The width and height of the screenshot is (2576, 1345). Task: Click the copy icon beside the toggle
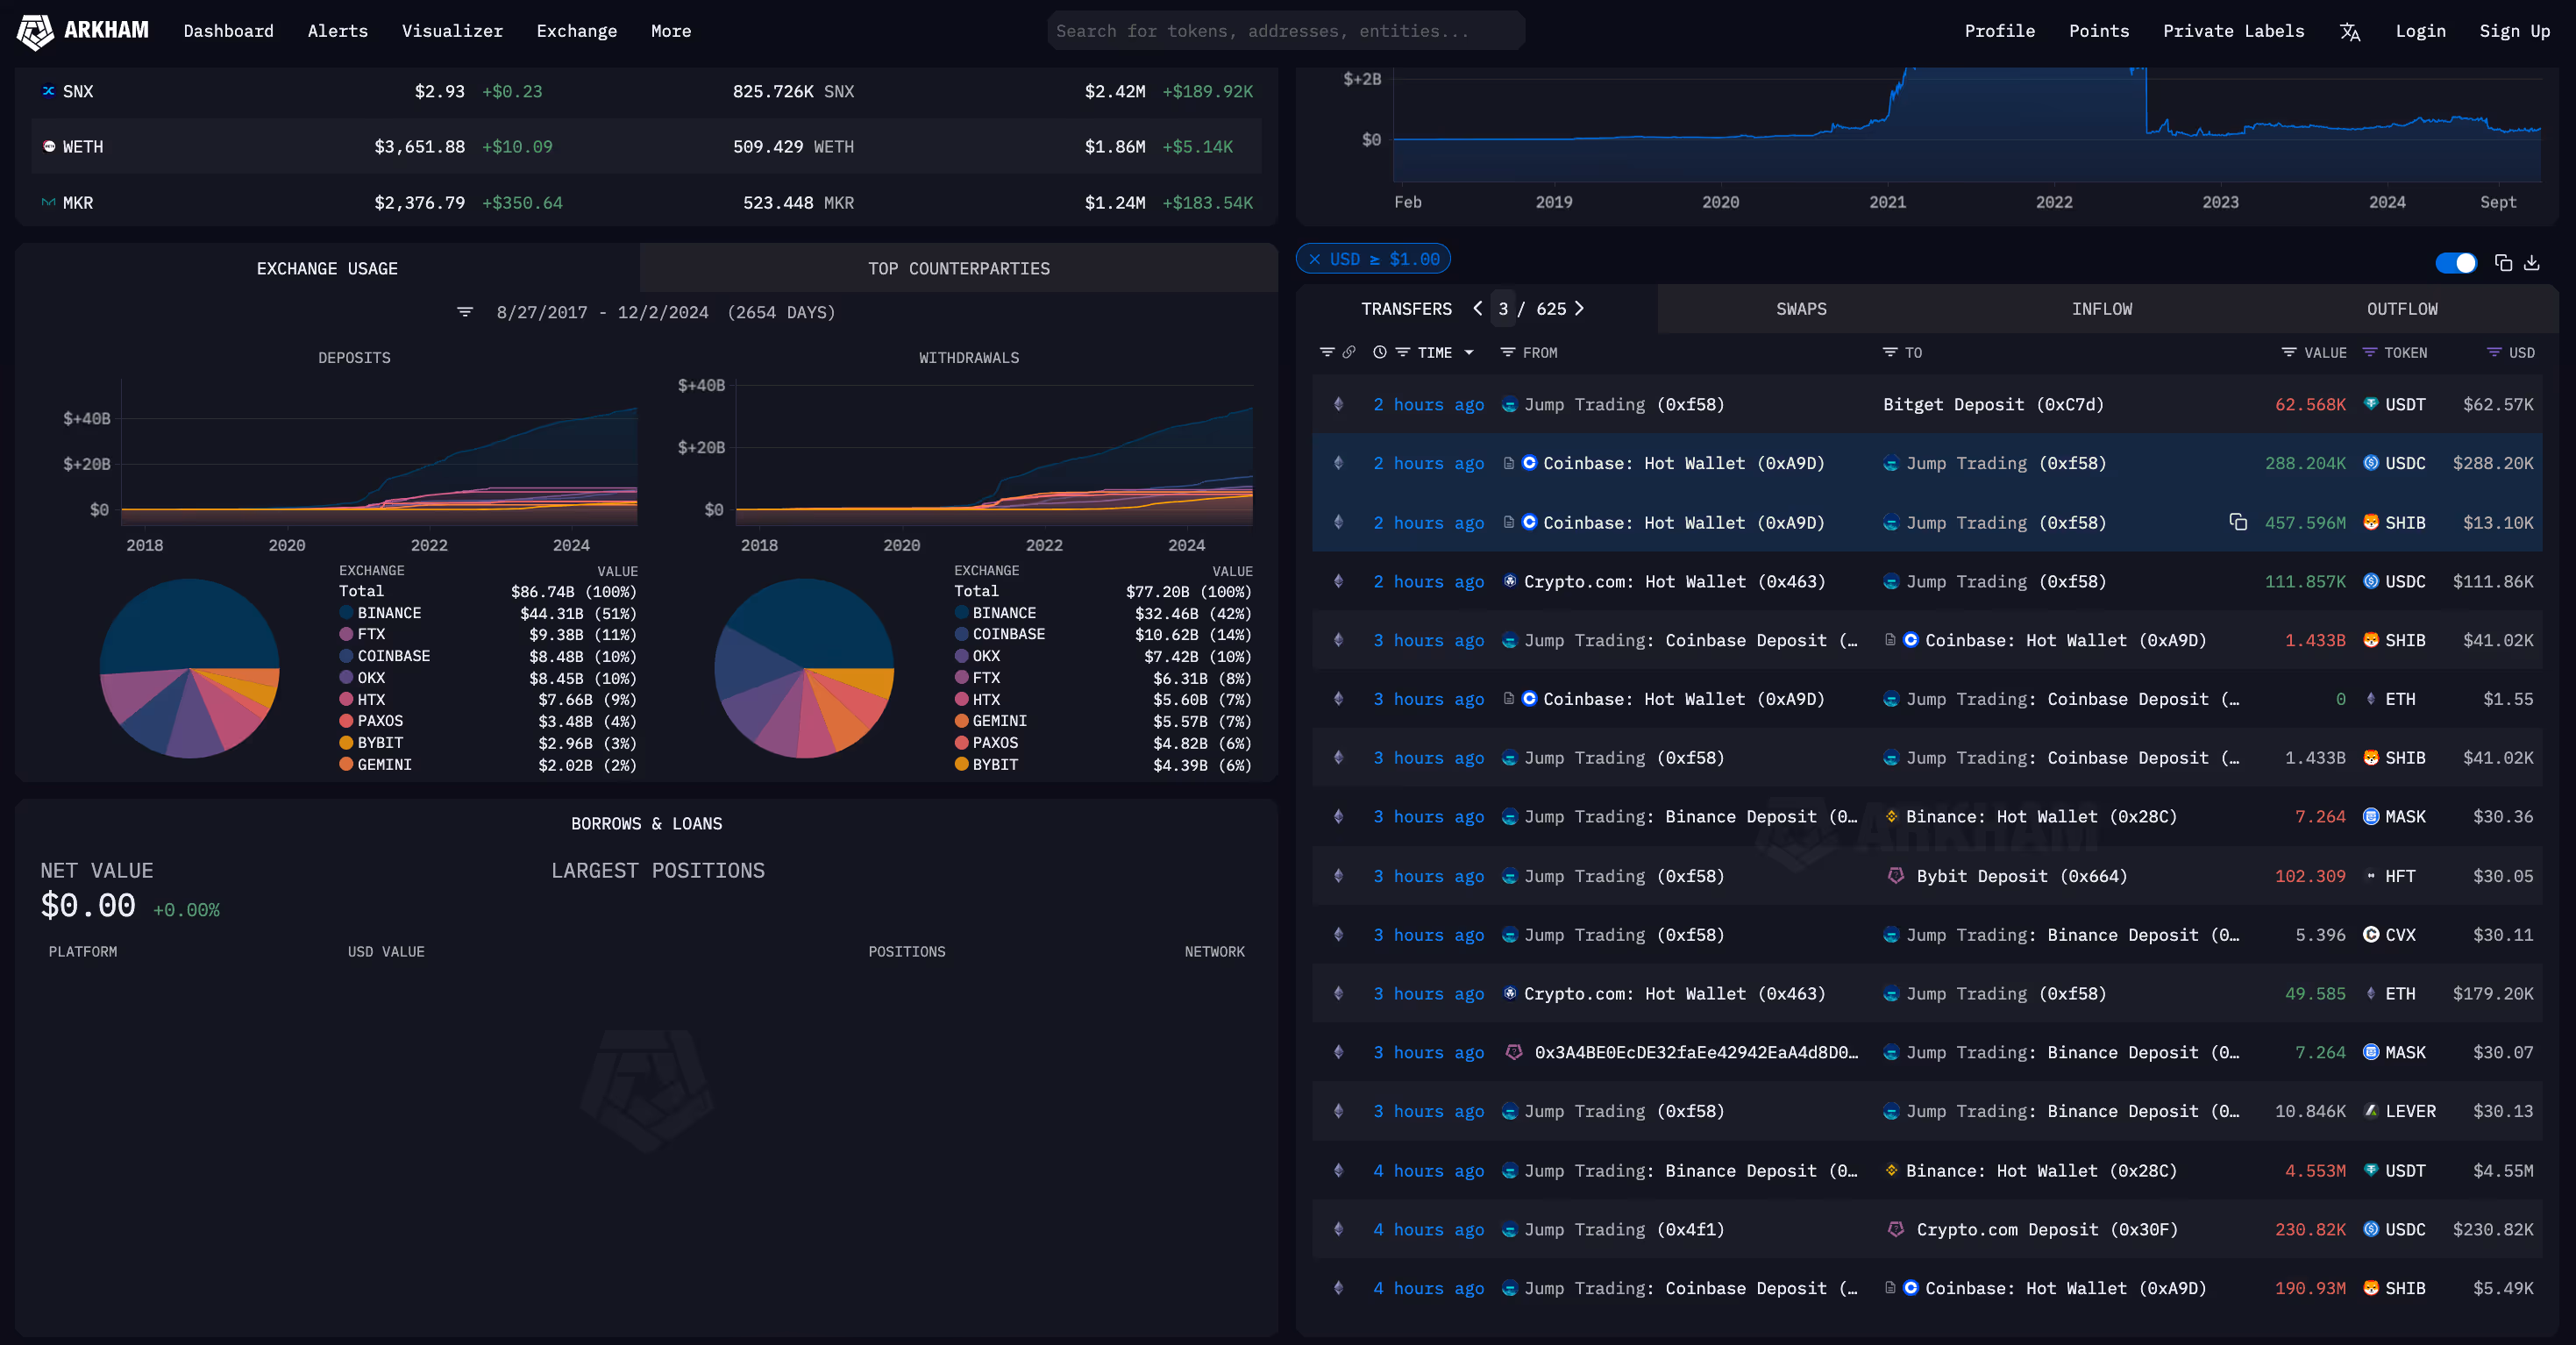pyautogui.click(x=2503, y=262)
